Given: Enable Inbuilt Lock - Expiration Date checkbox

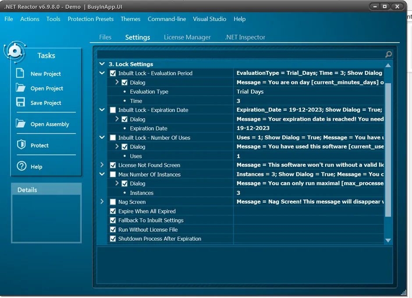Looking at the screenshot, I should tap(113, 110).
